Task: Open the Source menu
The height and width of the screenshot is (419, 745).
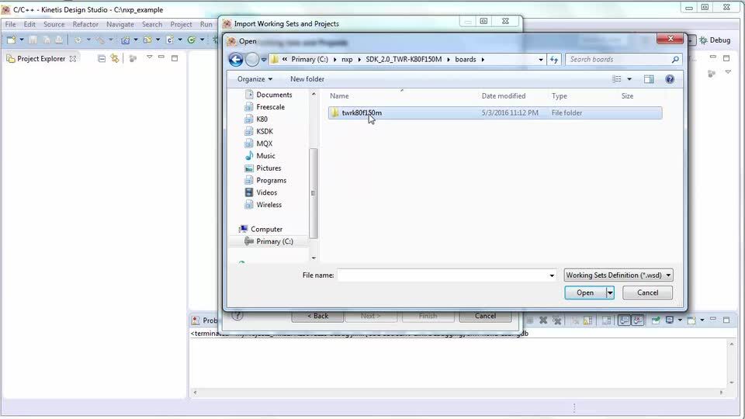Action: point(54,24)
